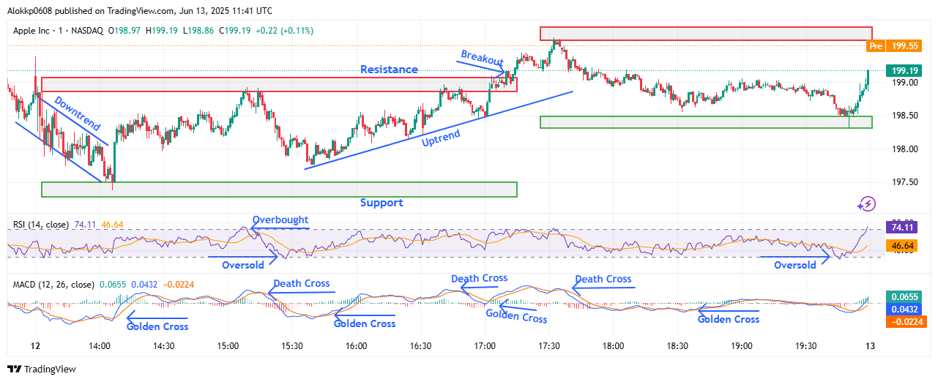Viewport: 938px width, 382px height.
Task: Click the orange −0.0224 MACD scale label
Action: (x=906, y=321)
